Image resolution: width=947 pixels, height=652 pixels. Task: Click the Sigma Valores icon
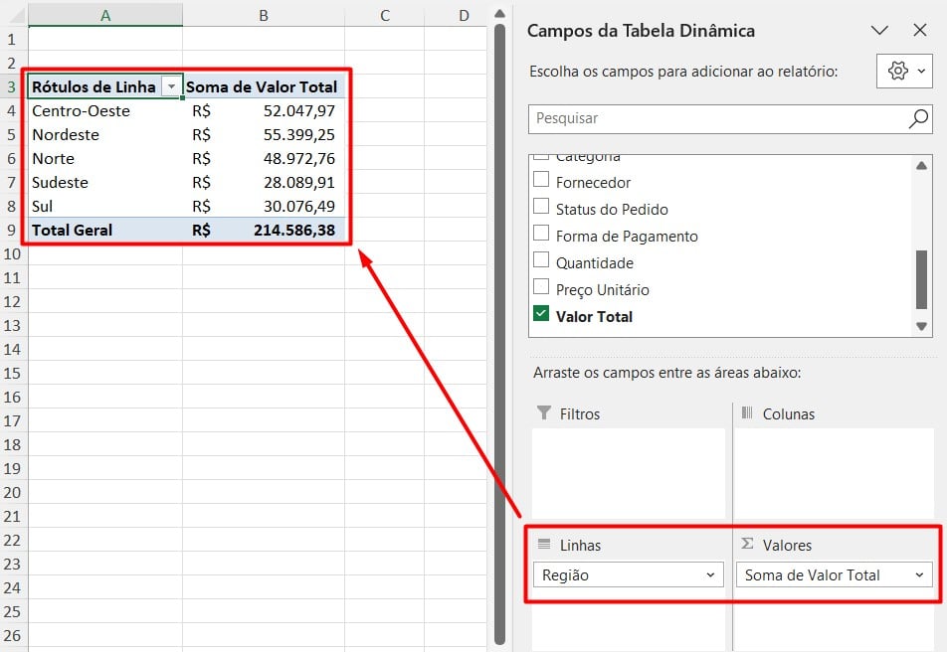tap(747, 545)
